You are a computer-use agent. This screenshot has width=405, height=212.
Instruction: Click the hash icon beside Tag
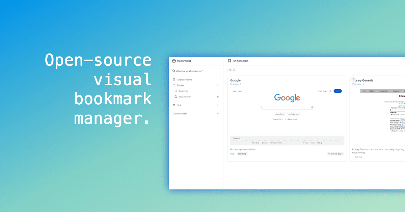tap(174, 105)
